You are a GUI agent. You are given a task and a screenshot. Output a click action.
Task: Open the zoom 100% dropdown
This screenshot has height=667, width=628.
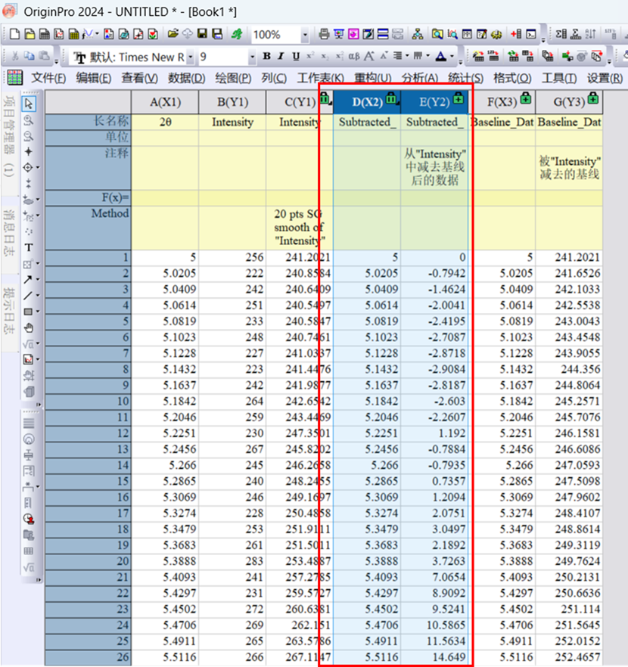pos(305,35)
